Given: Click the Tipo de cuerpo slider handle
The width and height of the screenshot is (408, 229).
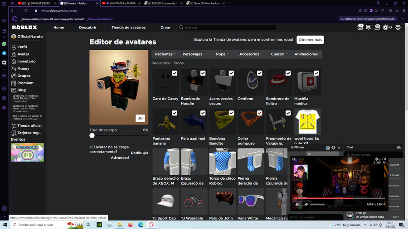Looking at the screenshot, I should click(92, 135).
